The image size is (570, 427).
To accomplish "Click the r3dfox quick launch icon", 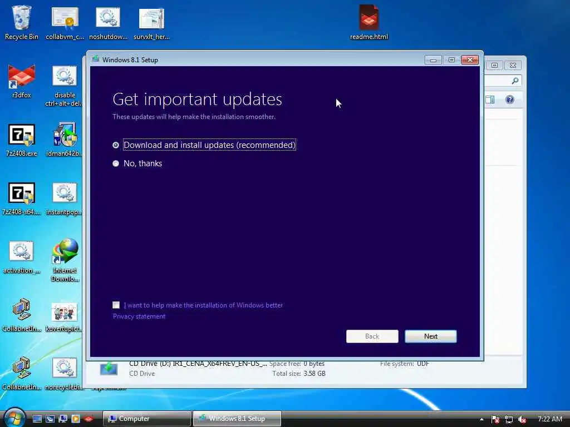I will [89, 419].
